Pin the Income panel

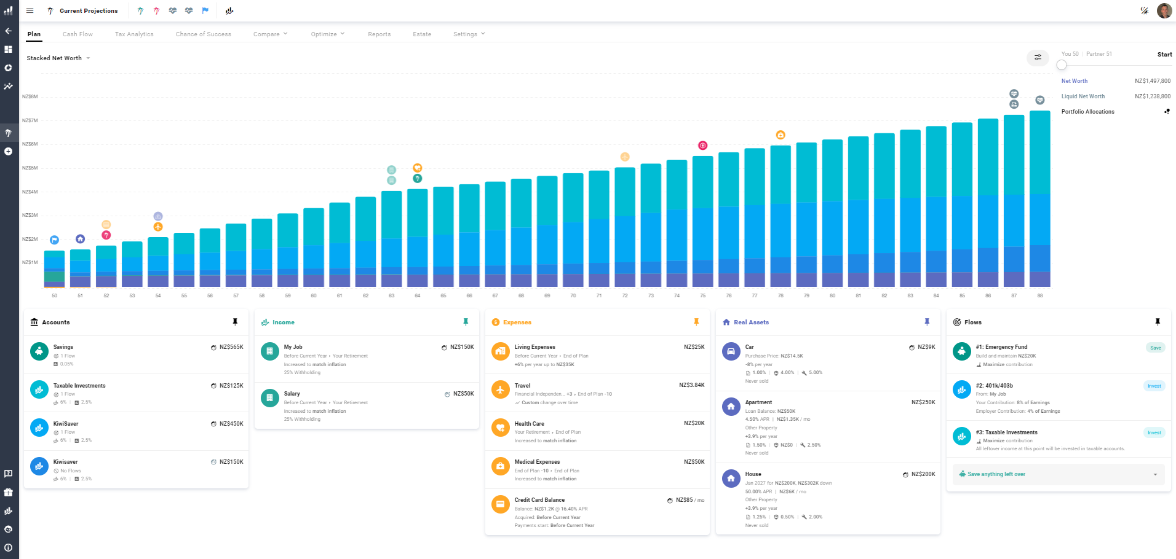pos(466,322)
